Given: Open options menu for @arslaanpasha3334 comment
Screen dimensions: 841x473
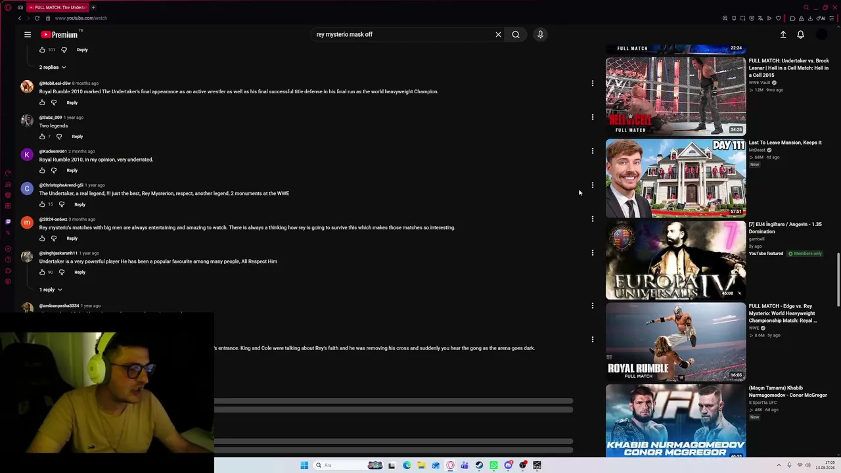Looking at the screenshot, I should coord(593,305).
